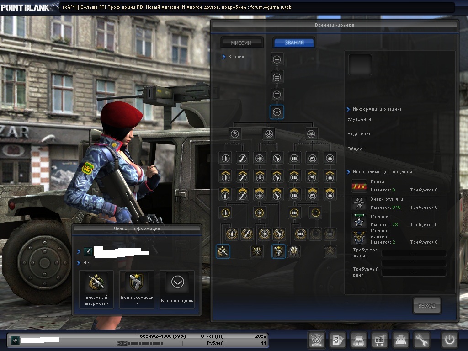Open the shopping cart store
Viewport: 468px width, 351px height.
[x=379, y=340]
